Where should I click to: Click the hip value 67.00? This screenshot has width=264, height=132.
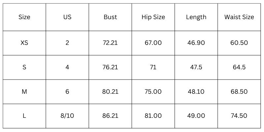click(153, 43)
